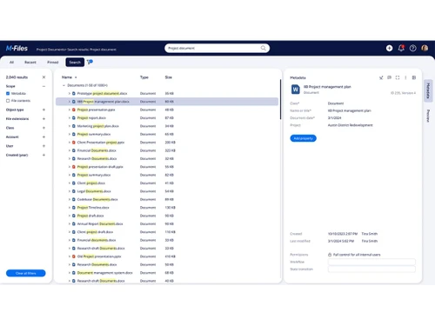Image resolution: width=435 pixels, height=326 pixels.
Task: Click the Project Documents breadcrumb
Action: coord(50,50)
